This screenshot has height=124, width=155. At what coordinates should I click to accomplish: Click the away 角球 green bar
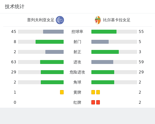pyautogui.click(x=103, y=82)
